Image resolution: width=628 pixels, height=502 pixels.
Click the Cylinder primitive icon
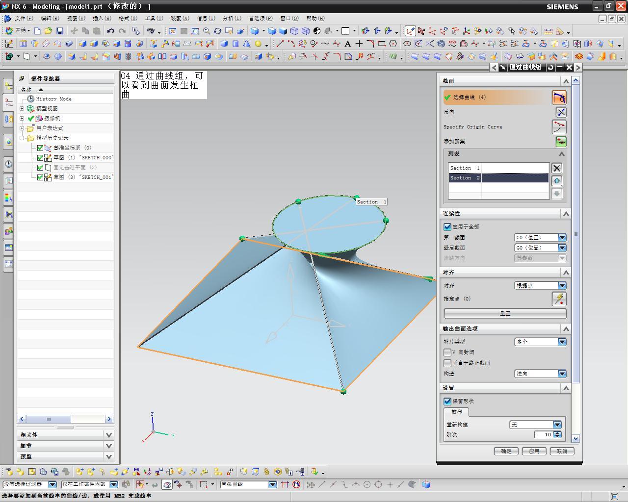pyautogui.click(x=235, y=44)
